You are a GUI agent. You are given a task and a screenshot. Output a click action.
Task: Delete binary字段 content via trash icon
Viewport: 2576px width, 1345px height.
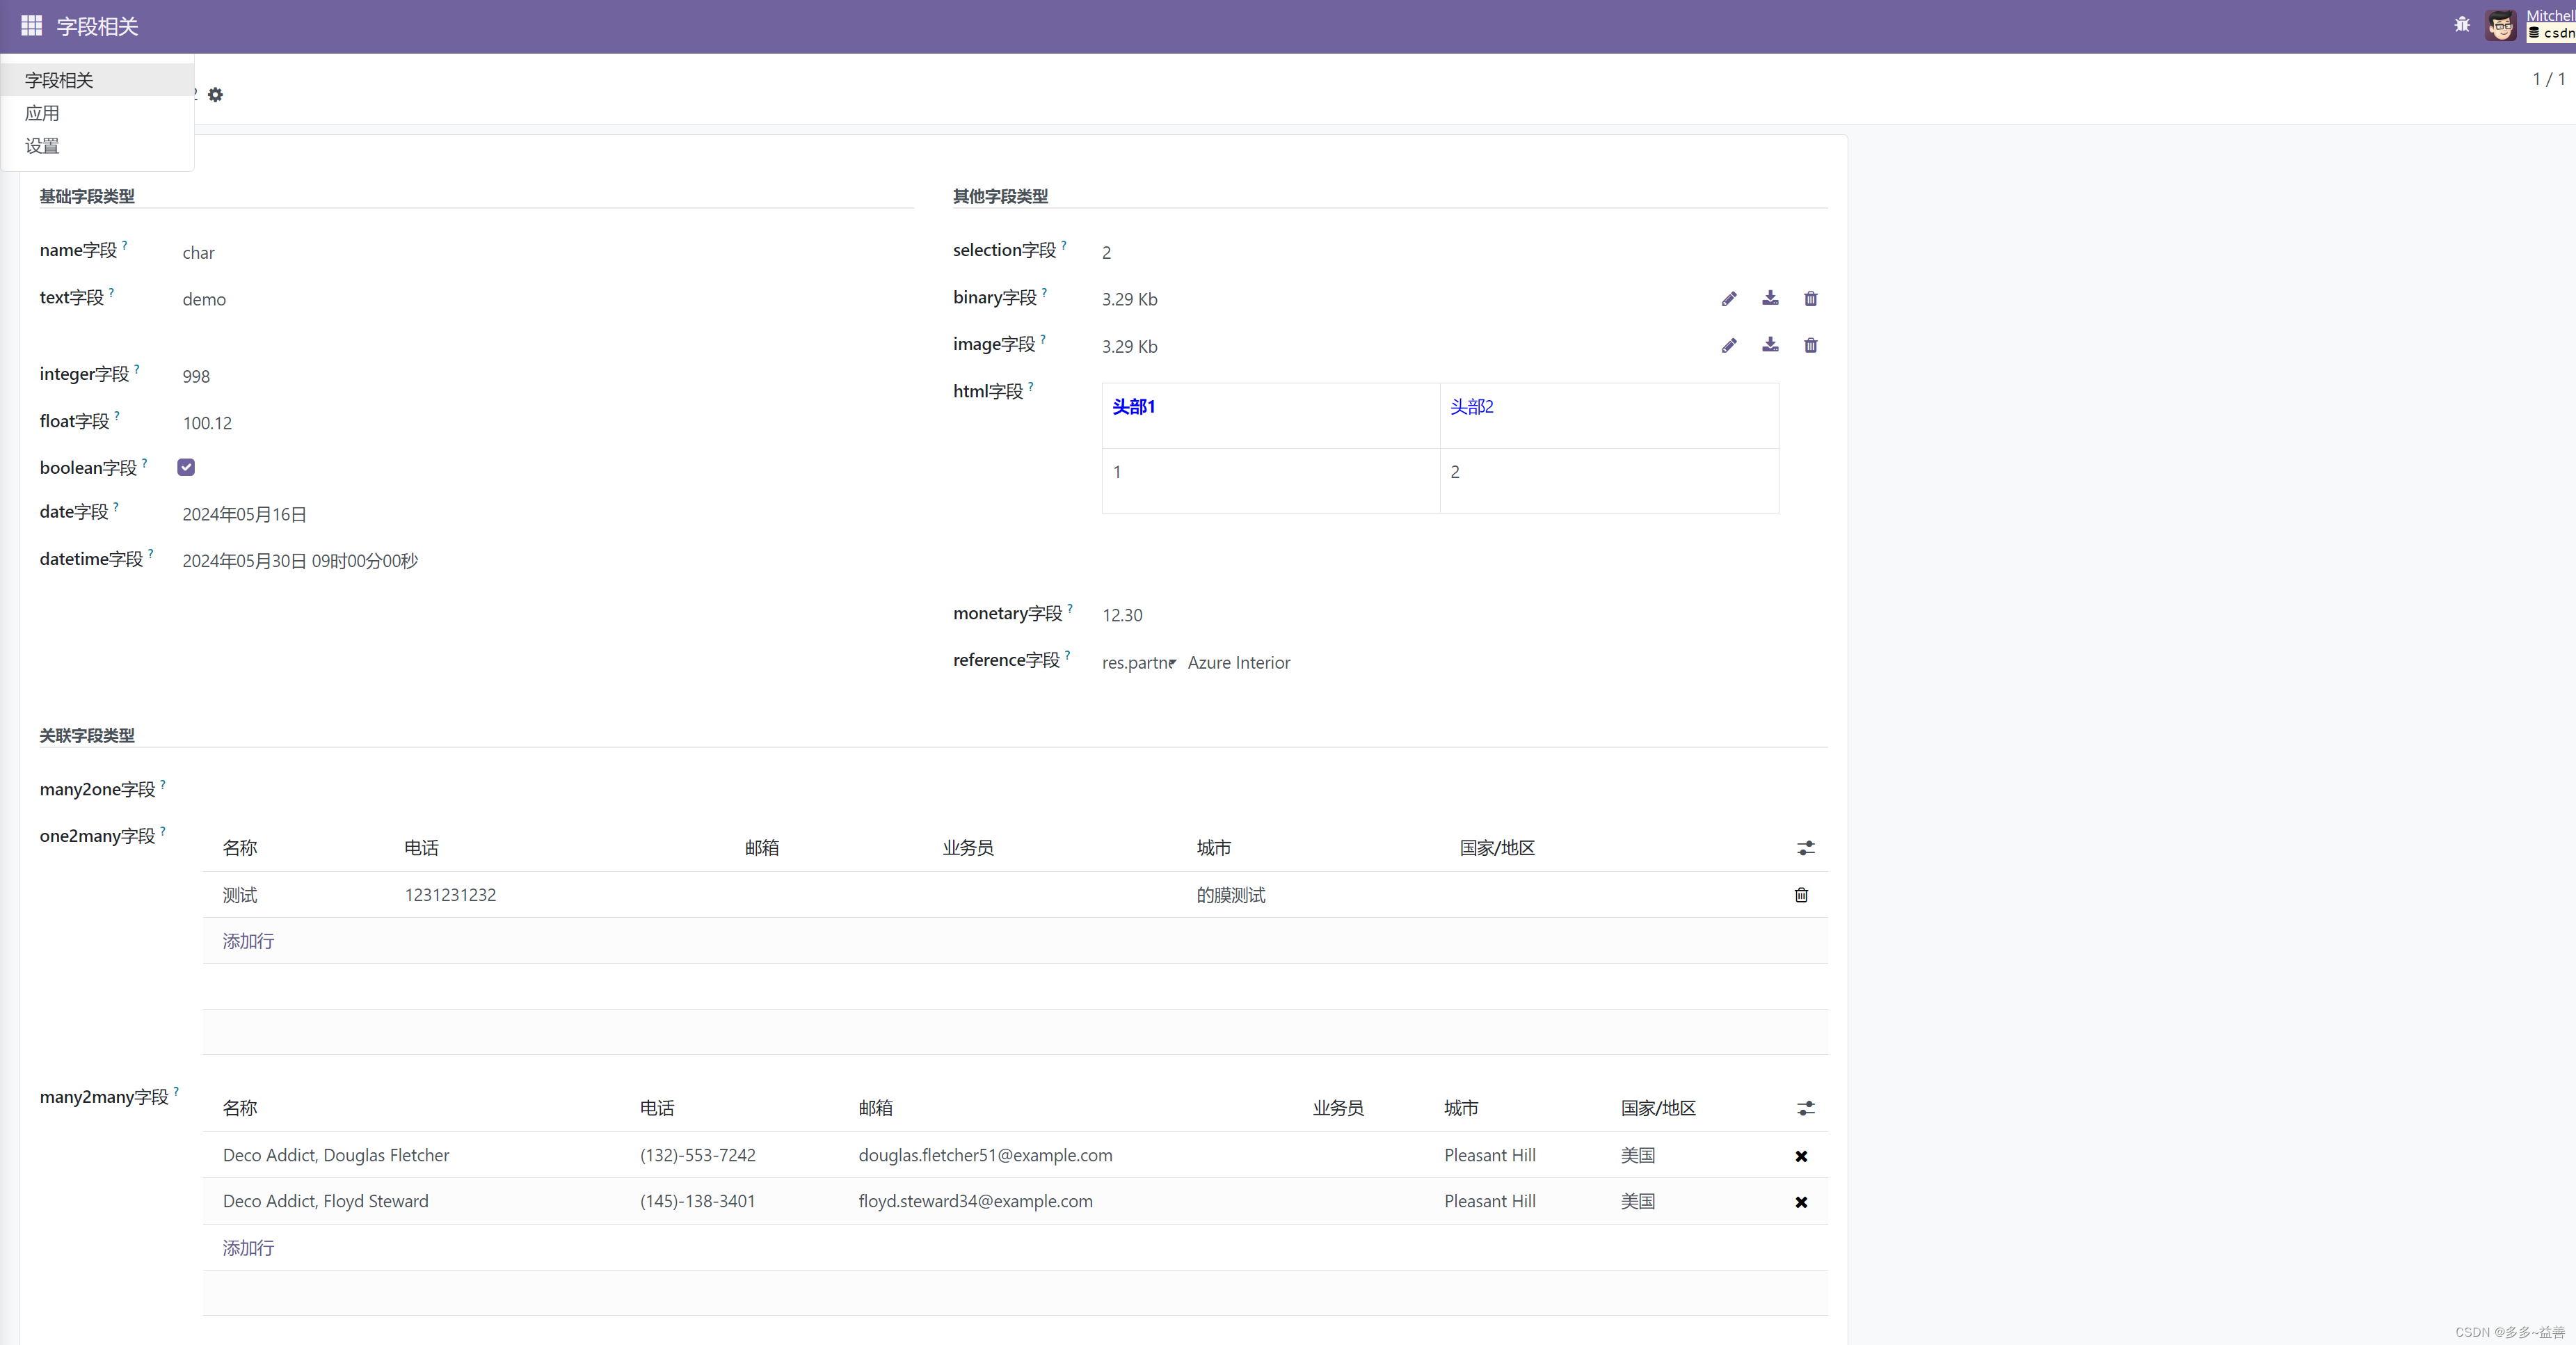1810,298
